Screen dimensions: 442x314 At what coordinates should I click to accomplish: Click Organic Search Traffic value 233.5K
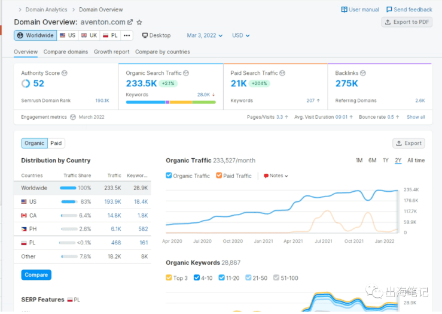click(141, 83)
